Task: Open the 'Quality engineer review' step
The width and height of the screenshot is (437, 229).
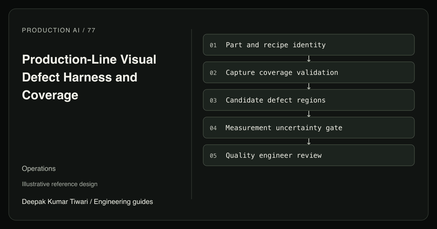Action: click(309, 155)
